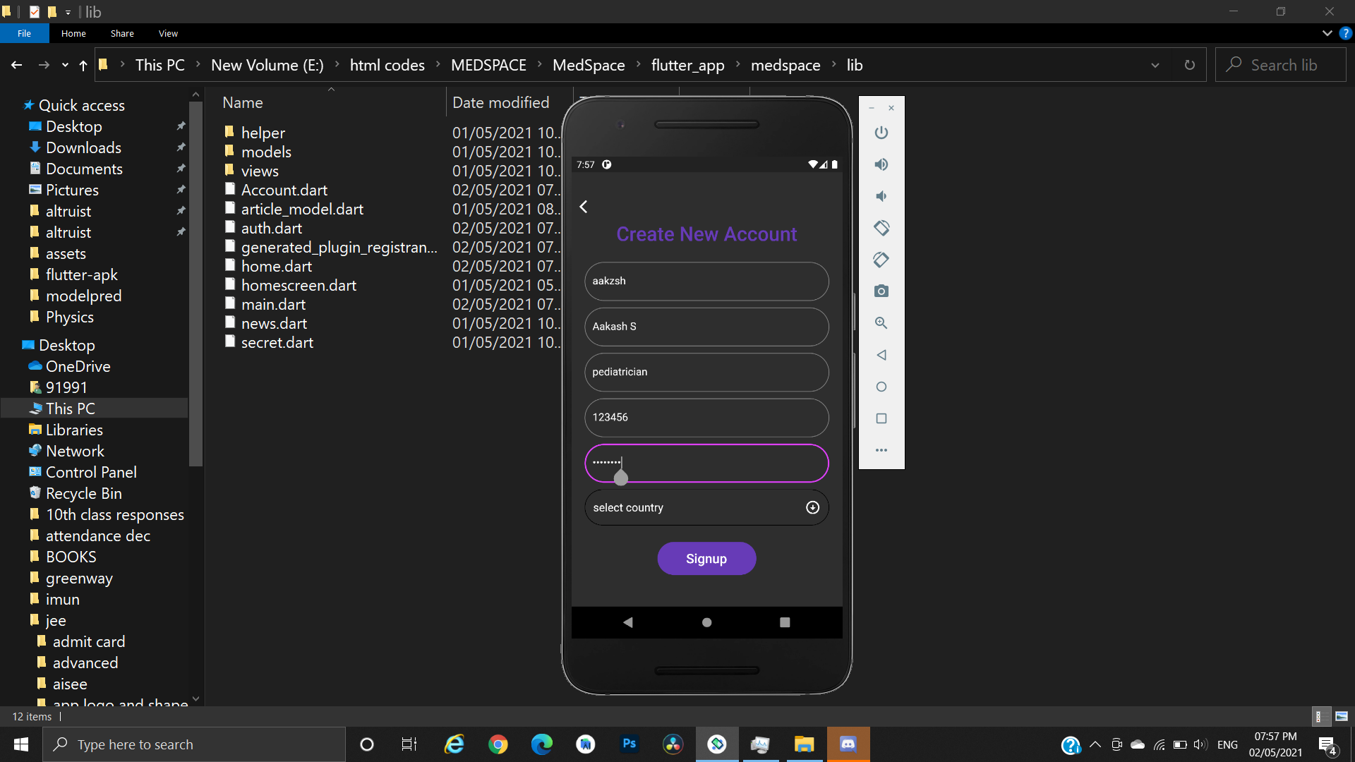Expand the address bar history dropdown
1355x762 pixels.
pos(1155,65)
